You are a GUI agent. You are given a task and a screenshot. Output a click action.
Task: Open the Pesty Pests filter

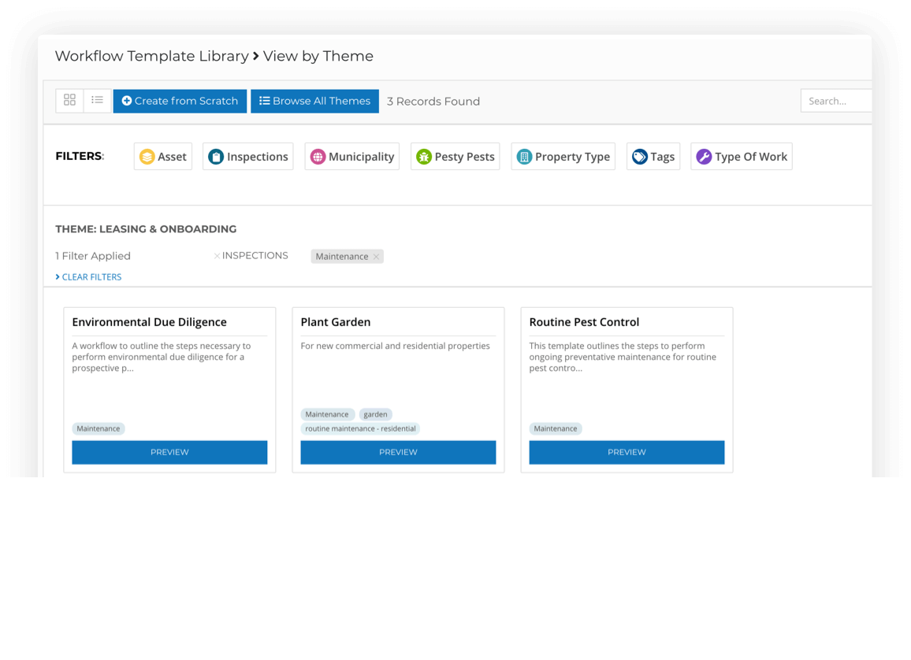455,156
